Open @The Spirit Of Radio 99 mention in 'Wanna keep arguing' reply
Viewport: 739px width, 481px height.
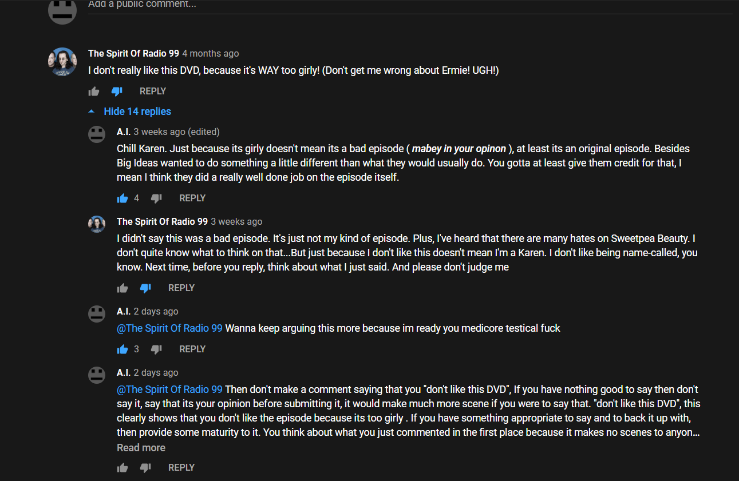pos(169,328)
